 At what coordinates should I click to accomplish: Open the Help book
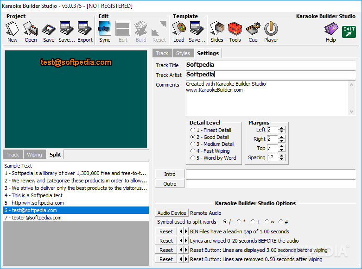tap(331, 32)
